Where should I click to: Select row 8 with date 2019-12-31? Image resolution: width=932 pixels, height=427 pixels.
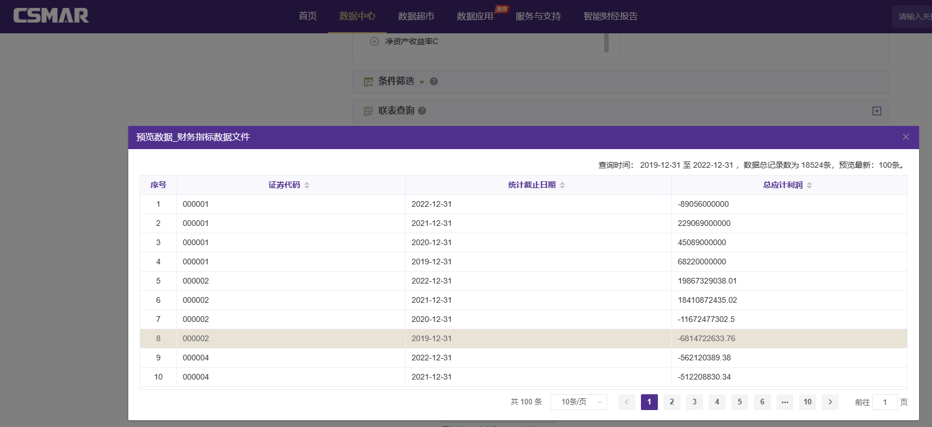pos(431,338)
